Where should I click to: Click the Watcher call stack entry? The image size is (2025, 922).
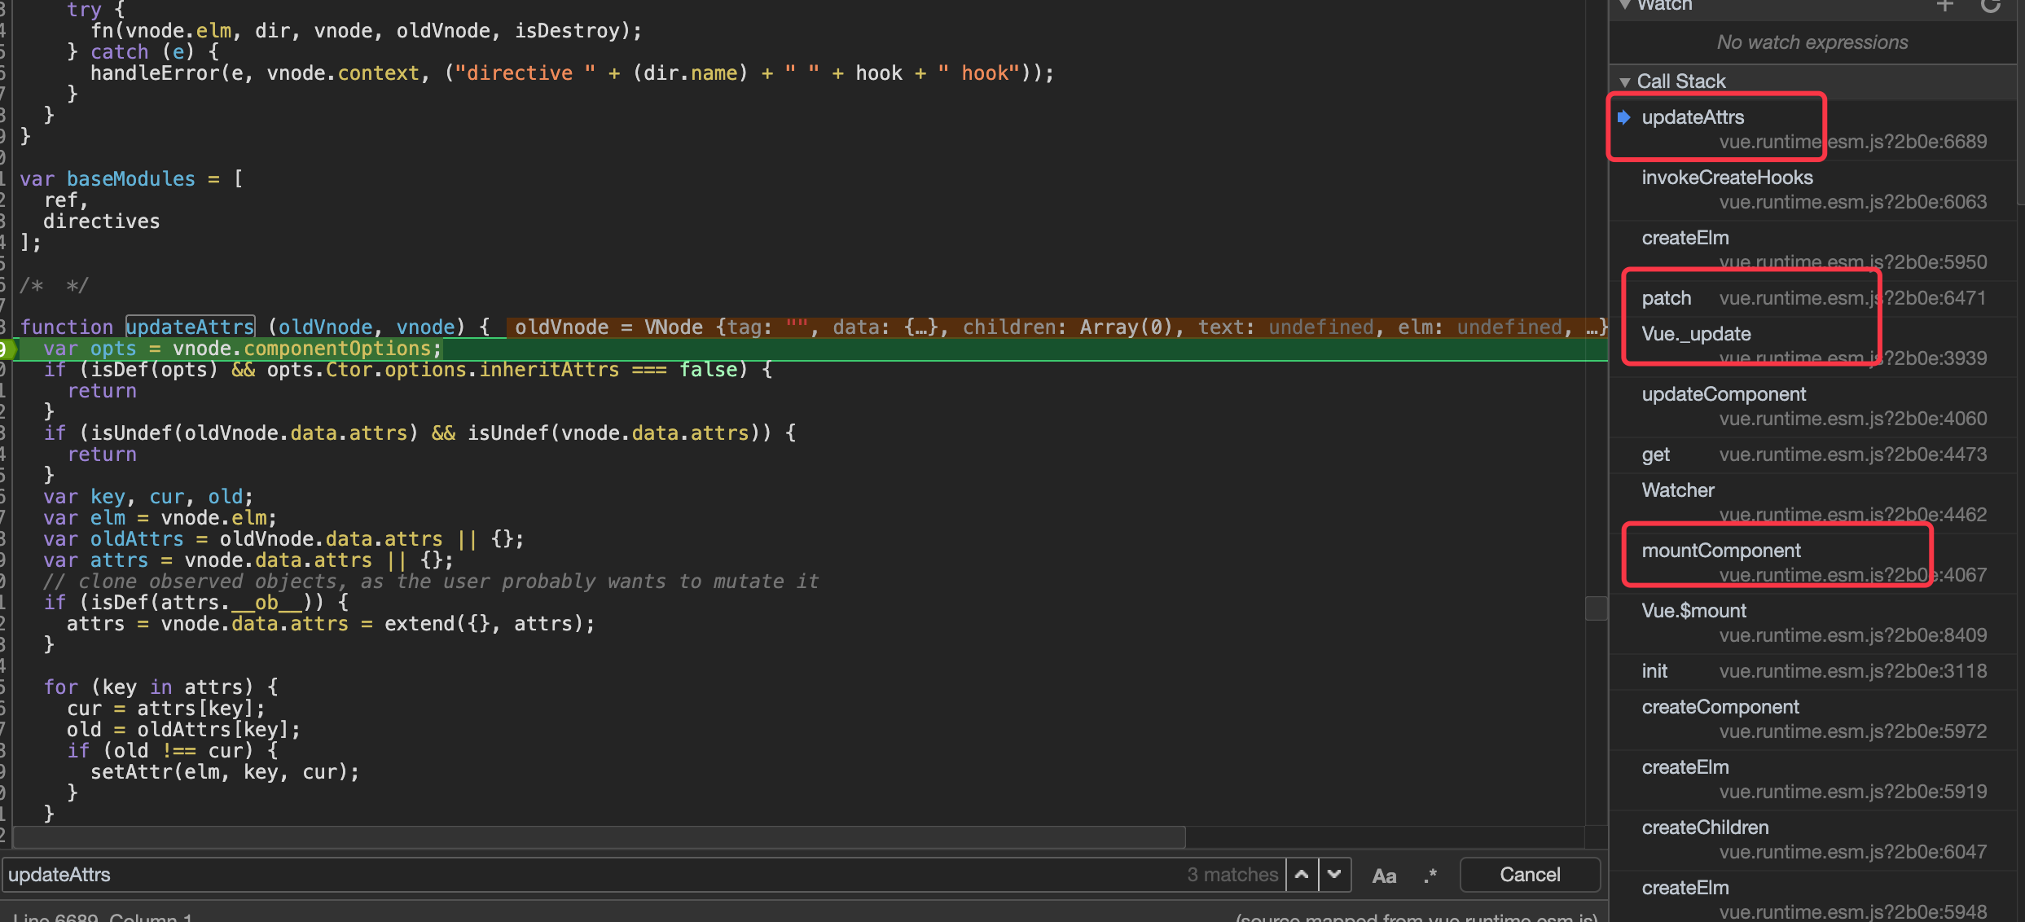[x=1678, y=490]
